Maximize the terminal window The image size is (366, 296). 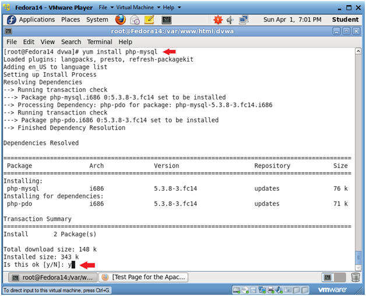pos(346,31)
